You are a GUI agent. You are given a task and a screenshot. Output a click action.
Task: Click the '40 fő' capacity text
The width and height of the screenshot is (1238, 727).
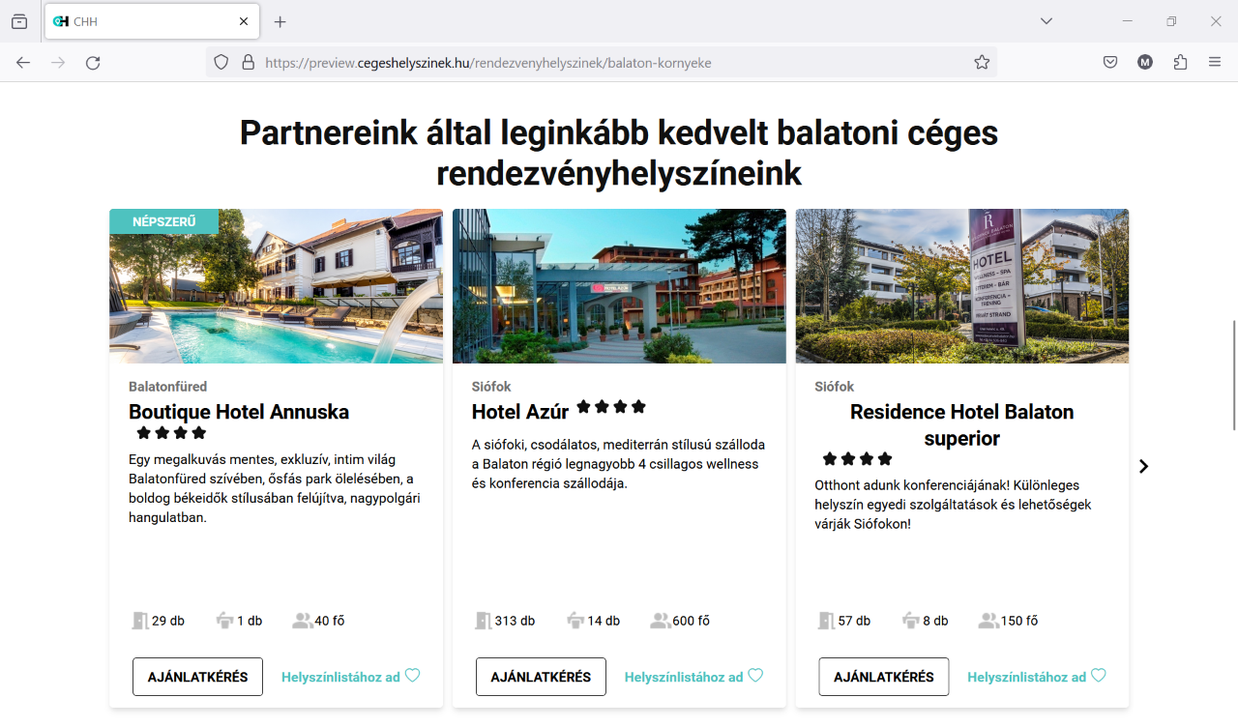click(x=330, y=621)
